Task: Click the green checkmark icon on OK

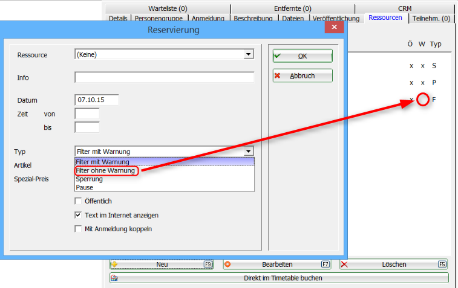Action: coord(277,56)
